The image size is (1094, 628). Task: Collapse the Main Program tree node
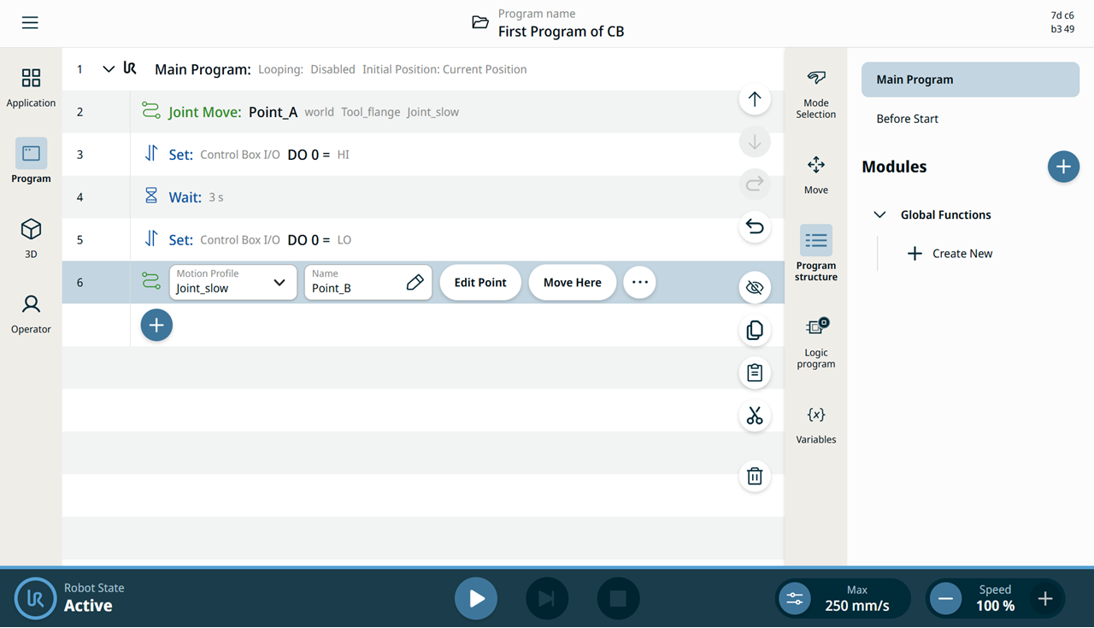[109, 69]
